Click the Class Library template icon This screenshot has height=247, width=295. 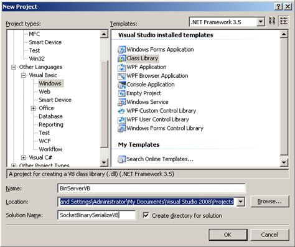click(x=121, y=58)
